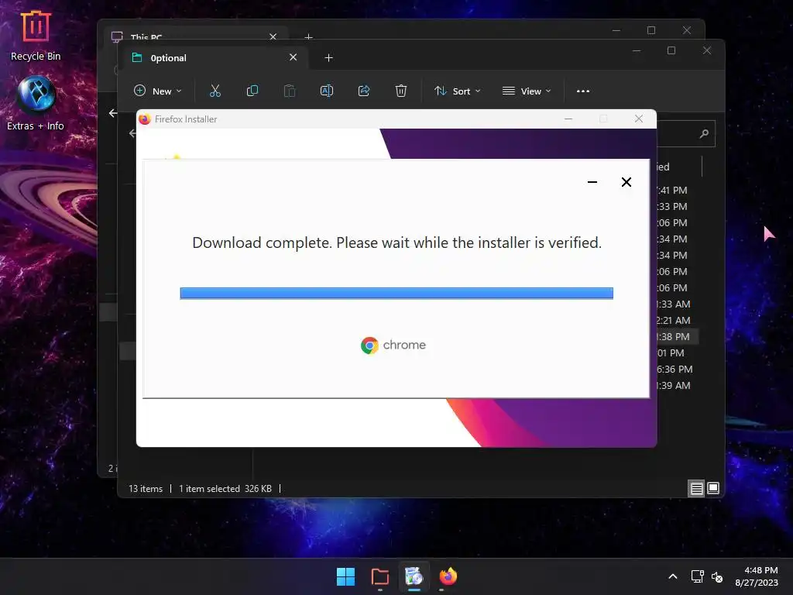Add a new tab in Optional window

click(x=328, y=57)
